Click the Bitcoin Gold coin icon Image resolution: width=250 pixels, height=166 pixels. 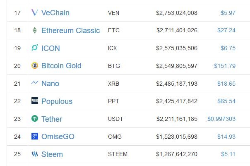(35, 65)
